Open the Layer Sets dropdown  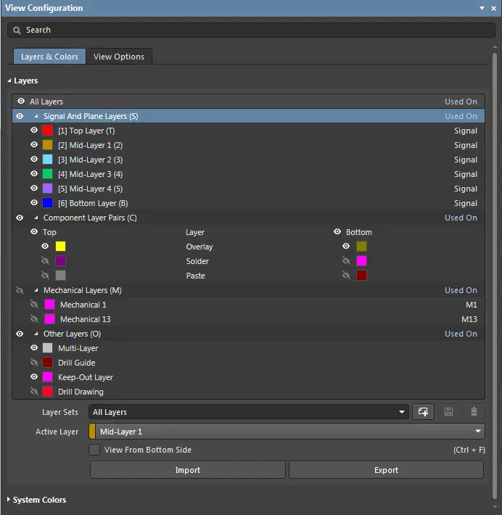[248, 412]
